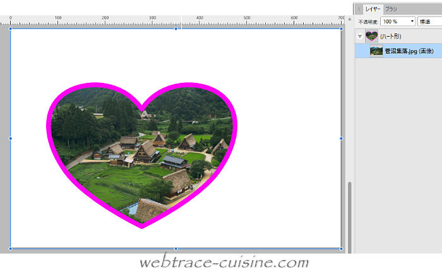Click the left-middle selection handle
Viewport: 442px width, 270px height.
point(11,138)
